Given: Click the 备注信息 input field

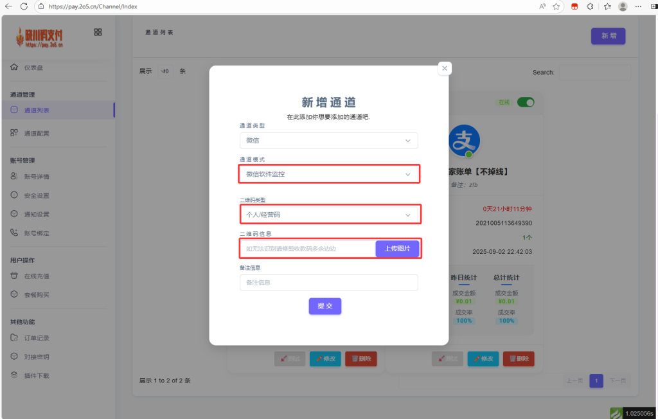Looking at the screenshot, I should coord(328,283).
